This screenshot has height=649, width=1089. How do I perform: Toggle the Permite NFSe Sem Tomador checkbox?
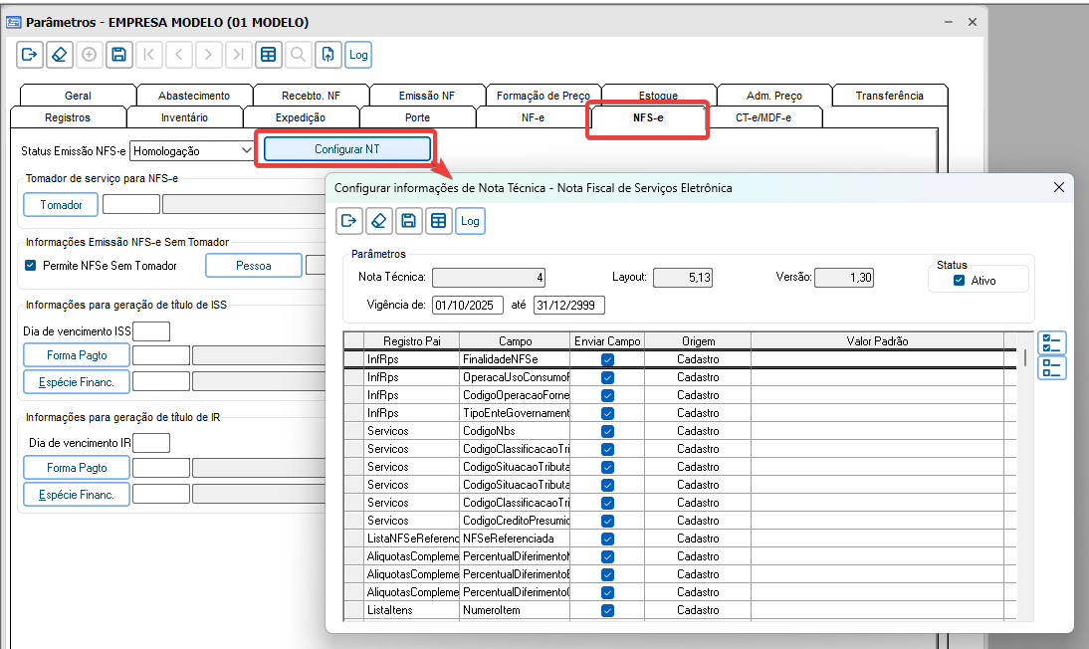[30, 266]
